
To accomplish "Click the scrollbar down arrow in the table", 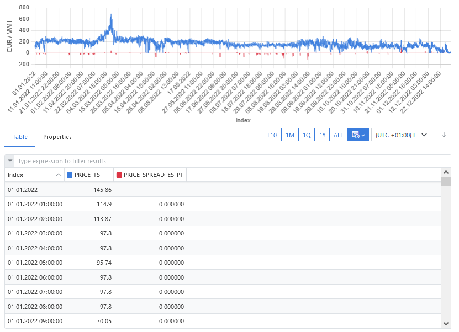I will point(446,323).
